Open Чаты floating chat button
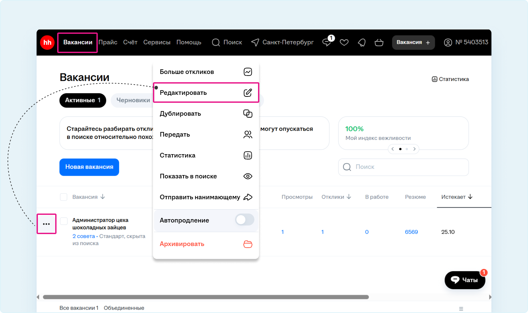 coord(464,280)
